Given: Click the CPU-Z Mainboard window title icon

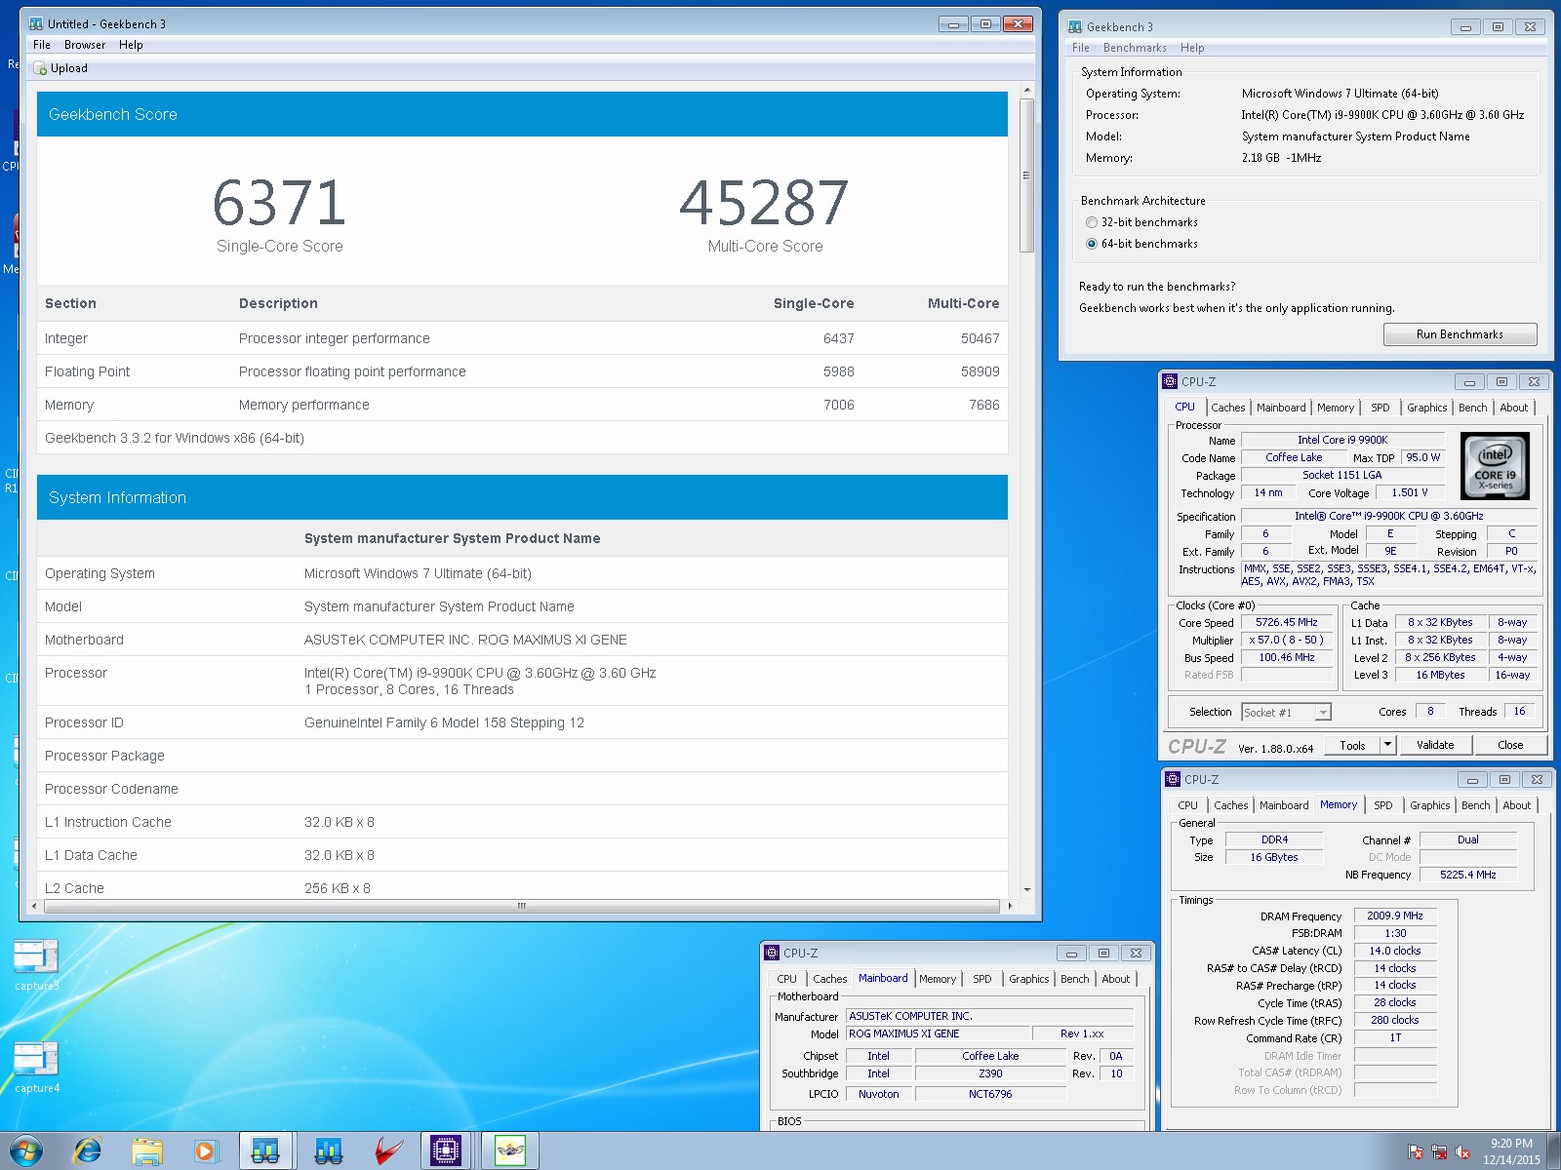Looking at the screenshot, I should point(772,953).
